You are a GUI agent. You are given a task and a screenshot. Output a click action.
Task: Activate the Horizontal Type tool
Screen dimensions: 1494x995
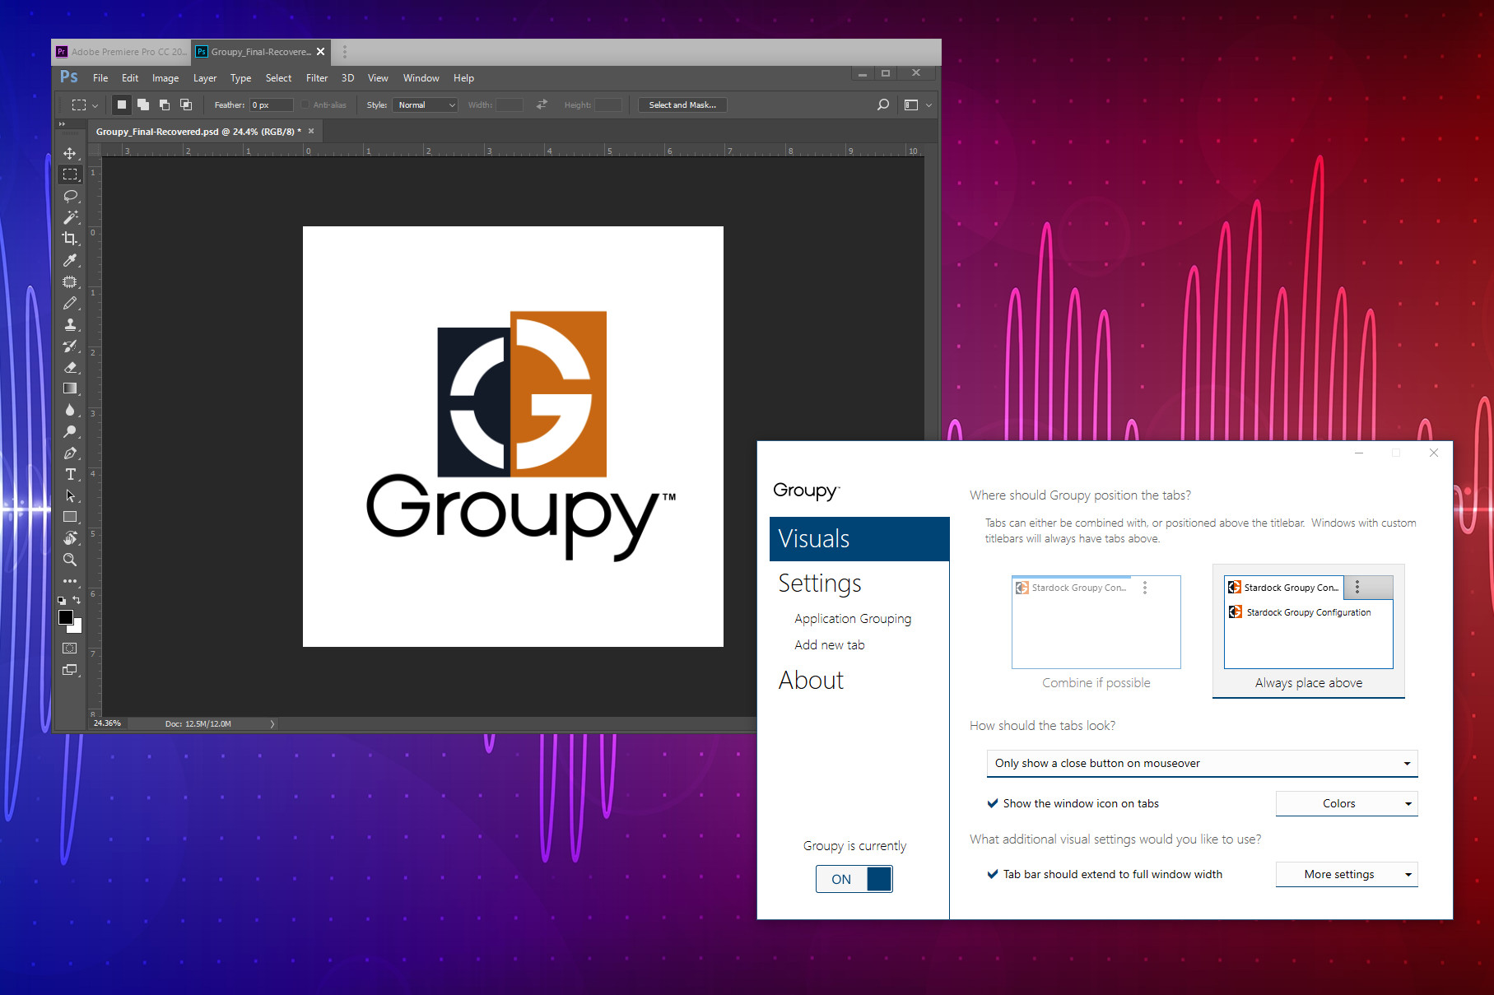click(70, 474)
